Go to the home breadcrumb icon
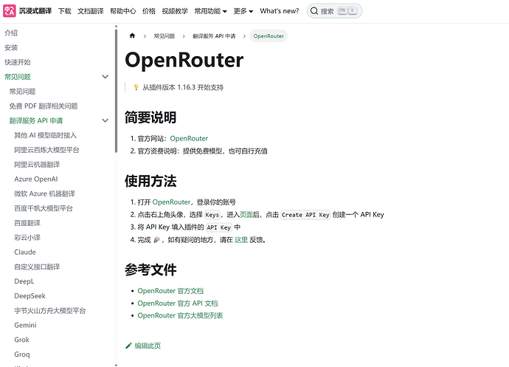 (132, 35)
